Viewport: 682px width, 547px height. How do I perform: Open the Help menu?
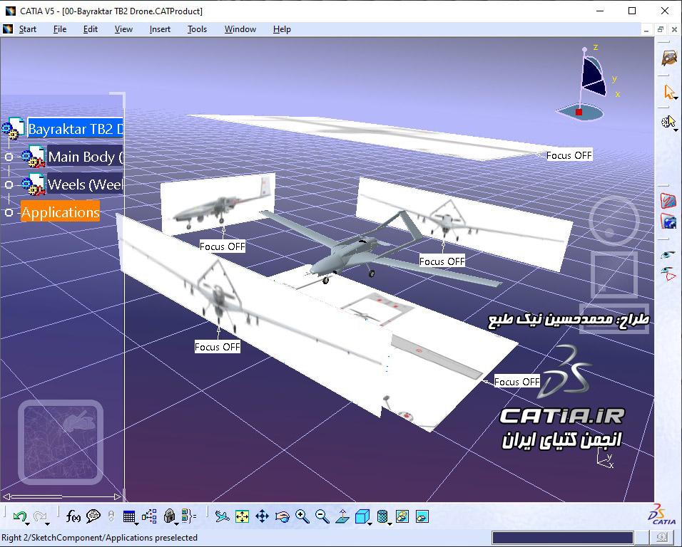click(282, 29)
